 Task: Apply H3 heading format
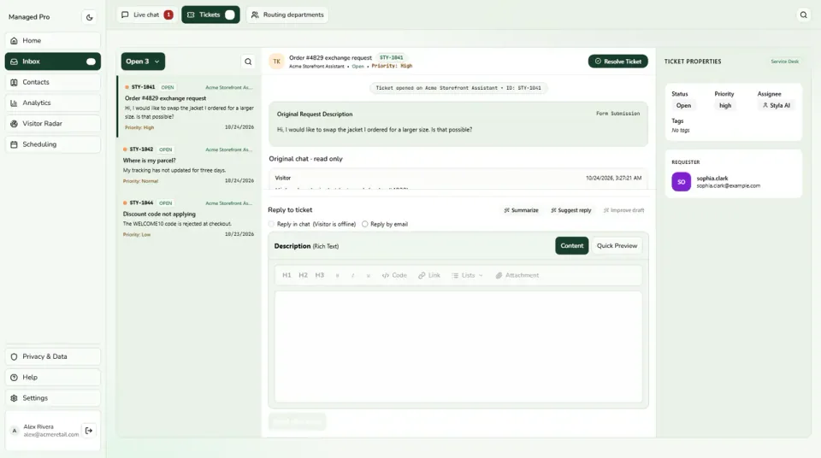point(319,275)
